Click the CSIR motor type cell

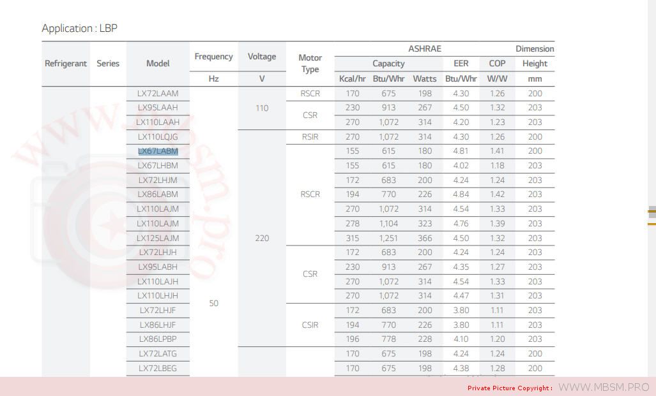coord(310,325)
